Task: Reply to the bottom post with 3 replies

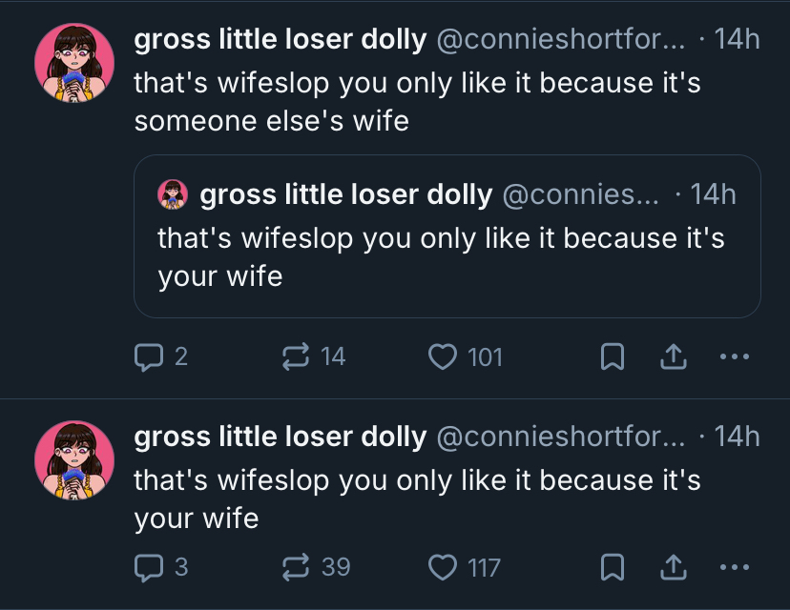Action: point(148,568)
